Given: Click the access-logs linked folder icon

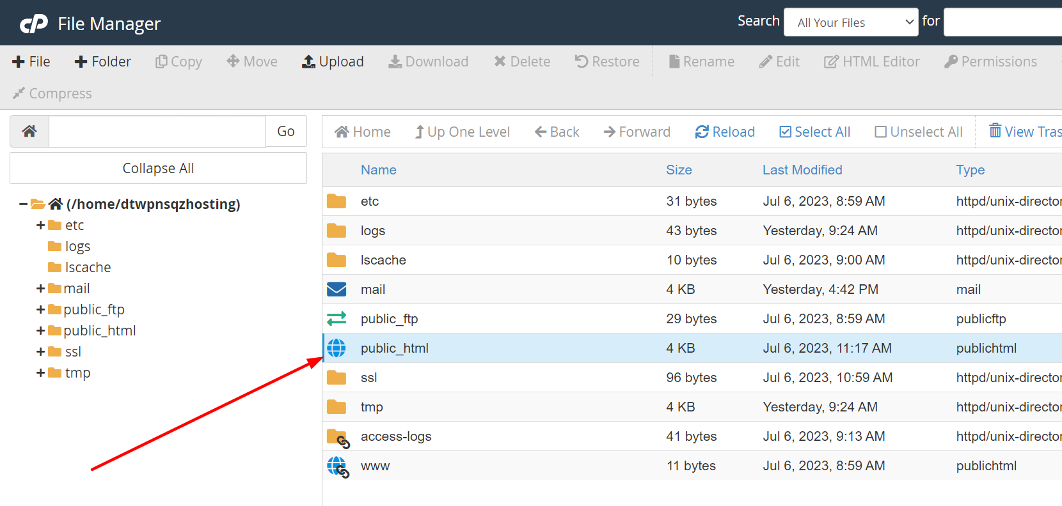Looking at the screenshot, I should (338, 438).
